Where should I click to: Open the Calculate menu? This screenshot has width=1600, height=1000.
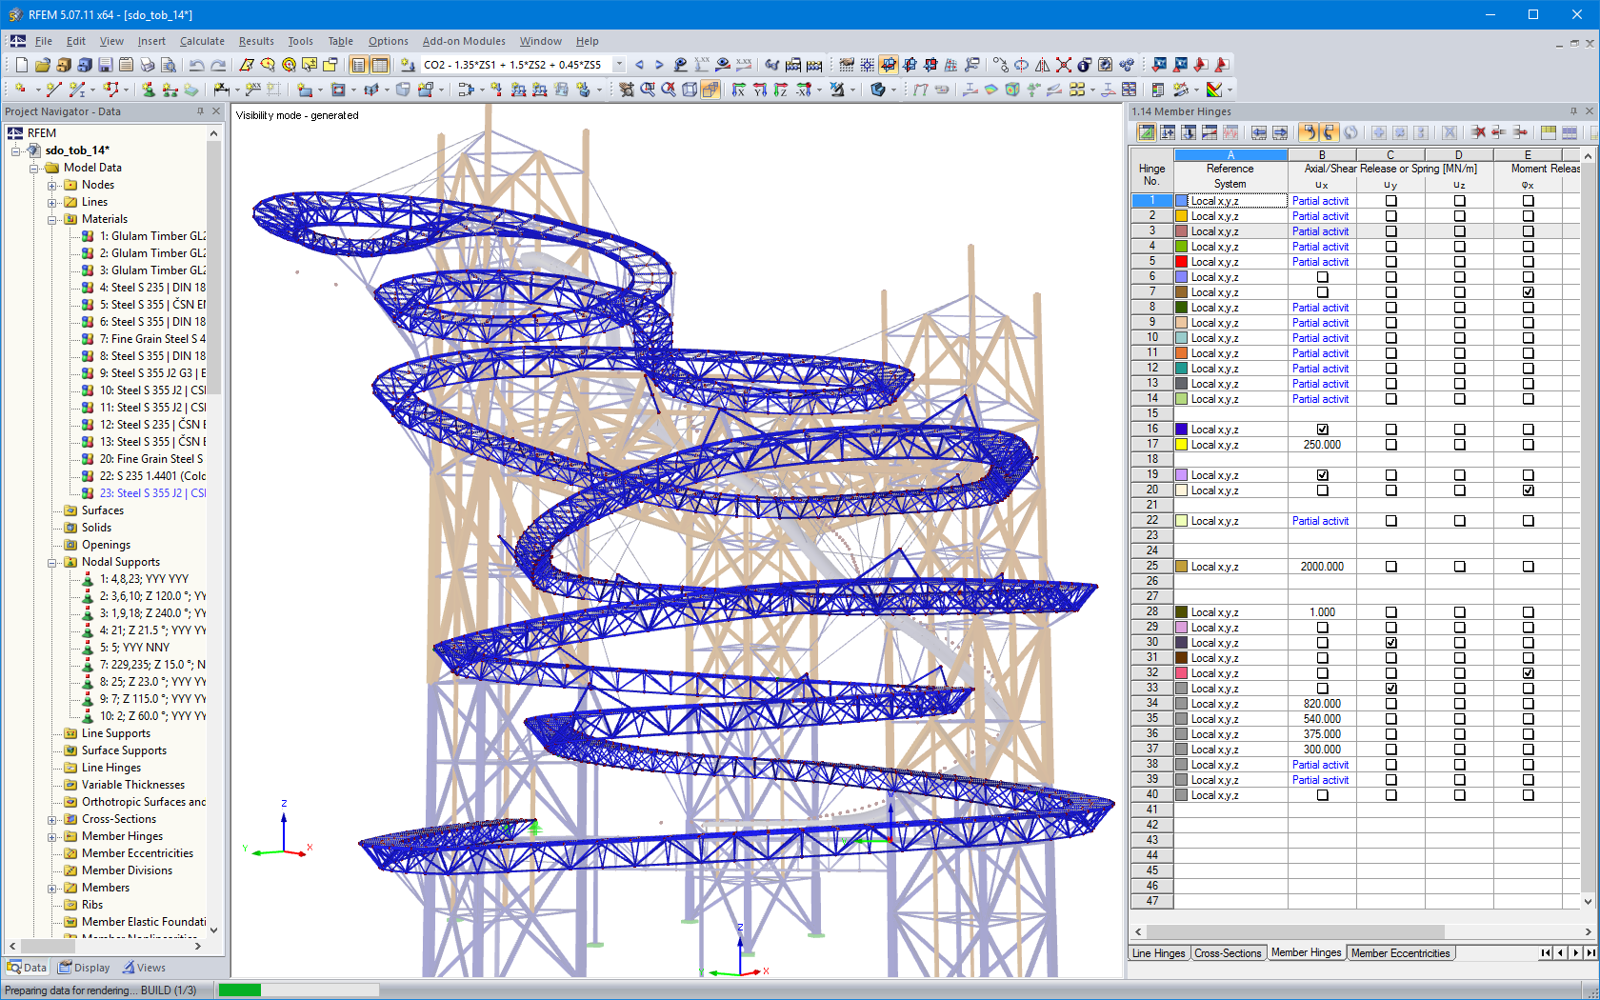[202, 41]
